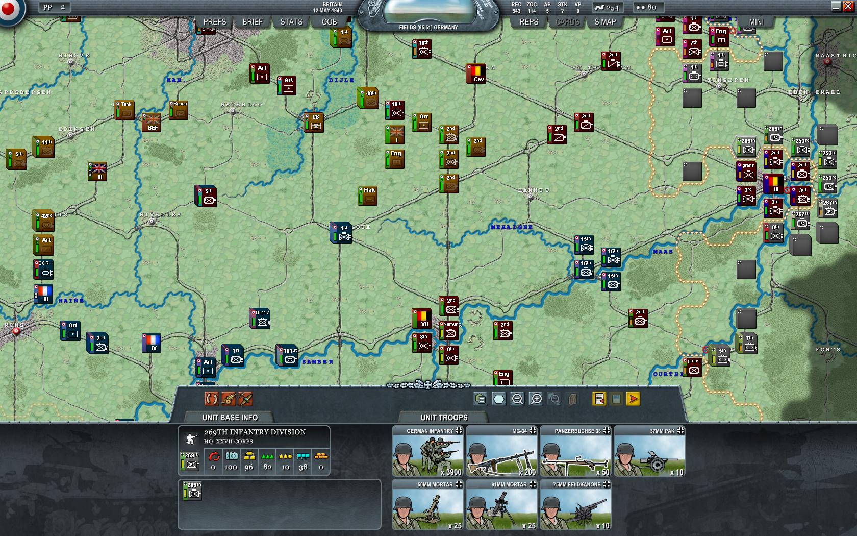The width and height of the screenshot is (857, 536).
Task: Open the OOB menu
Action: point(329,22)
